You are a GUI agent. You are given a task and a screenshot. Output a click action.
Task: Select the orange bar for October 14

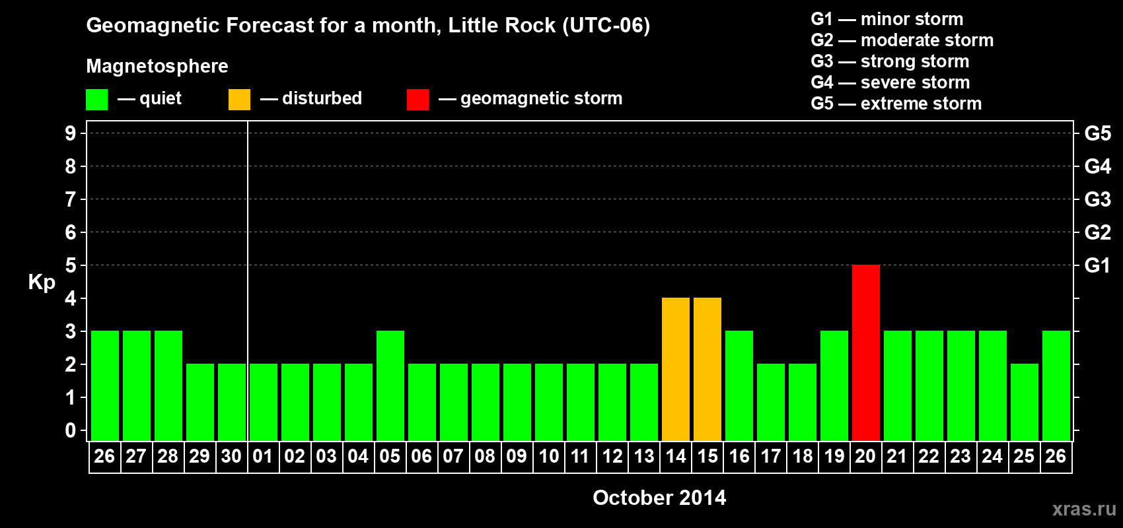[x=676, y=369]
